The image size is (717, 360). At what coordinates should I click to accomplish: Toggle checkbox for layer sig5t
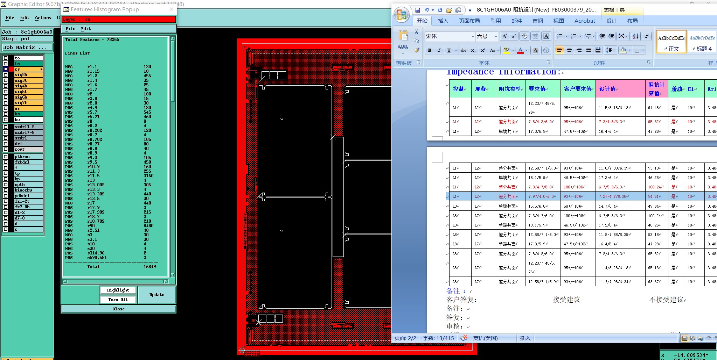(6, 92)
